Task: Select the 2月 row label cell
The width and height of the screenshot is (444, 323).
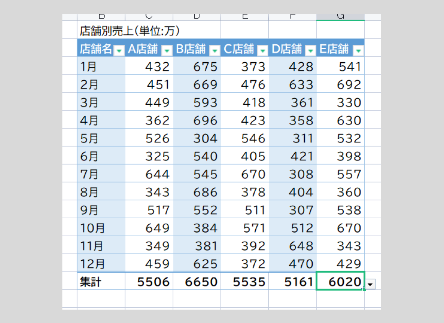Action: pyautogui.click(x=101, y=84)
